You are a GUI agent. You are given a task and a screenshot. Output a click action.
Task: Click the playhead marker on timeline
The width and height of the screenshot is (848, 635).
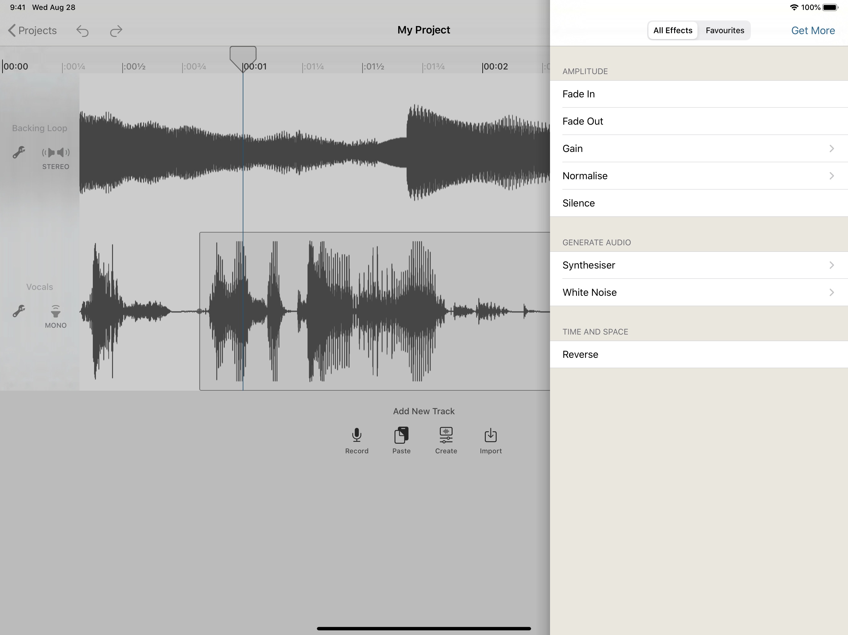pyautogui.click(x=243, y=57)
